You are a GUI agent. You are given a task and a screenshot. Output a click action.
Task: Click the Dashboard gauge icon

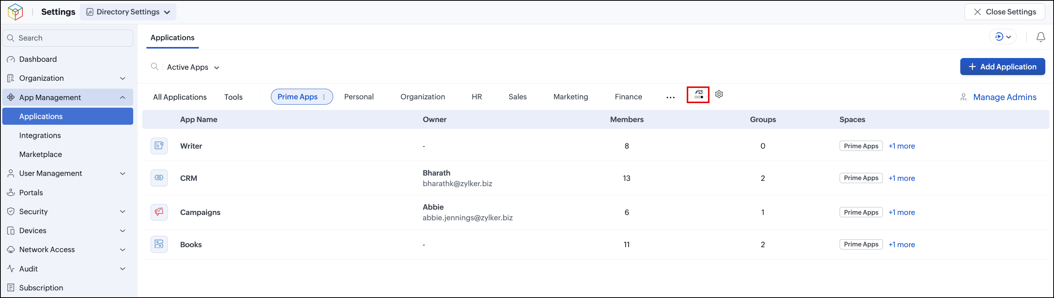pyautogui.click(x=11, y=59)
